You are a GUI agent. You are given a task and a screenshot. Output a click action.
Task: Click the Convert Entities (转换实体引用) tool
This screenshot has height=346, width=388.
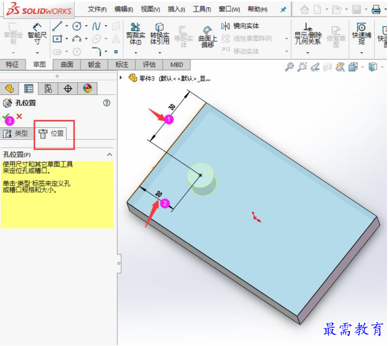pos(160,34)
